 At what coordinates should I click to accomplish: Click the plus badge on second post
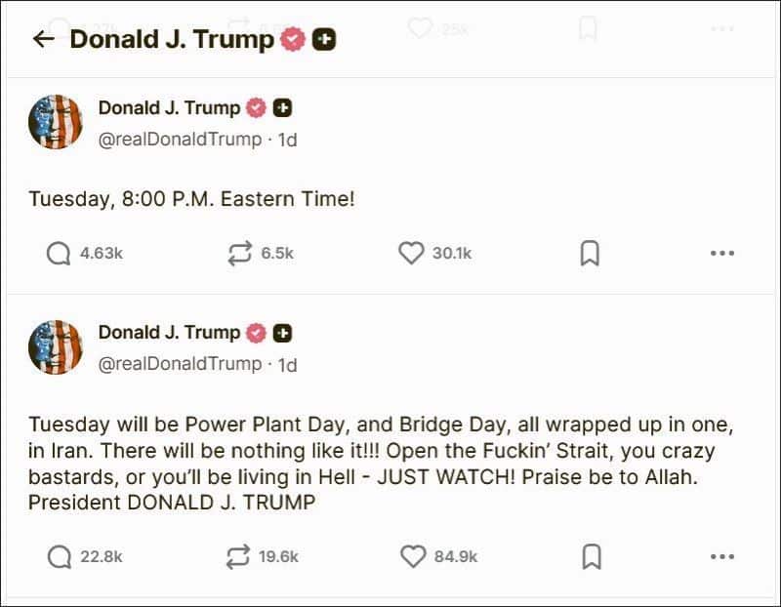[x=282, y=333]
